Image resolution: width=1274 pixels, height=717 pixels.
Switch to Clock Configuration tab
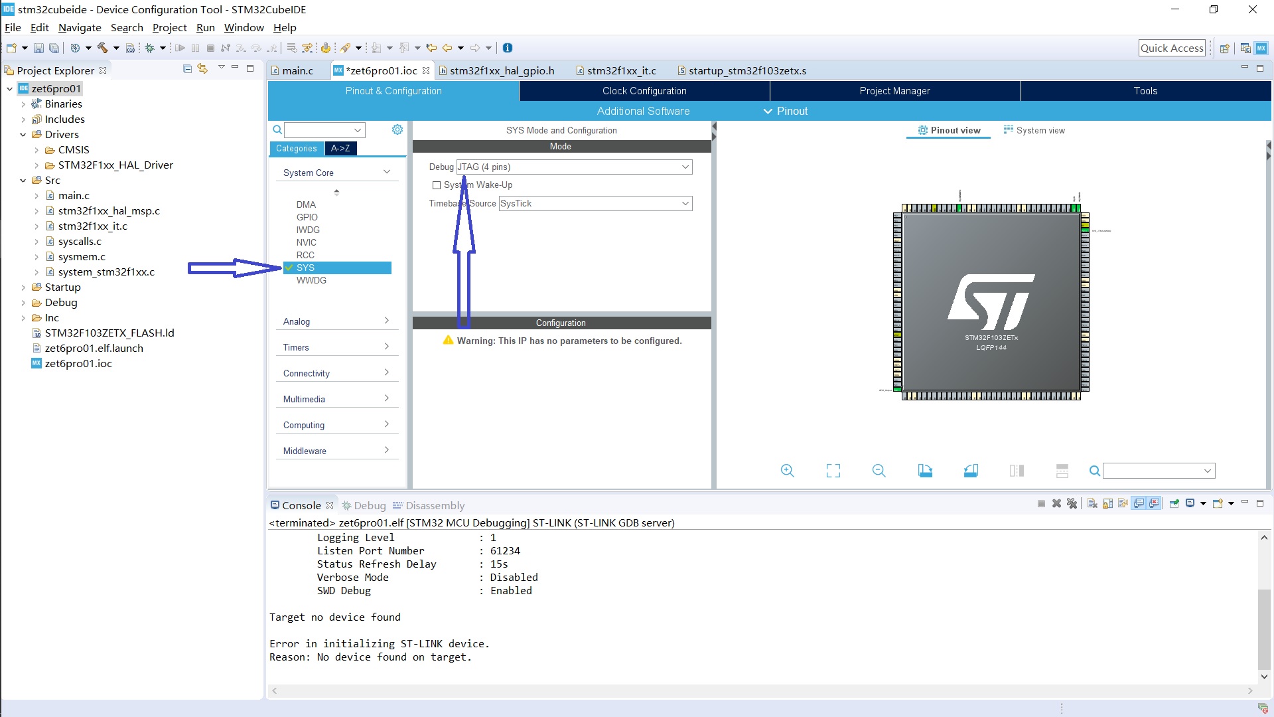point(644,91)
